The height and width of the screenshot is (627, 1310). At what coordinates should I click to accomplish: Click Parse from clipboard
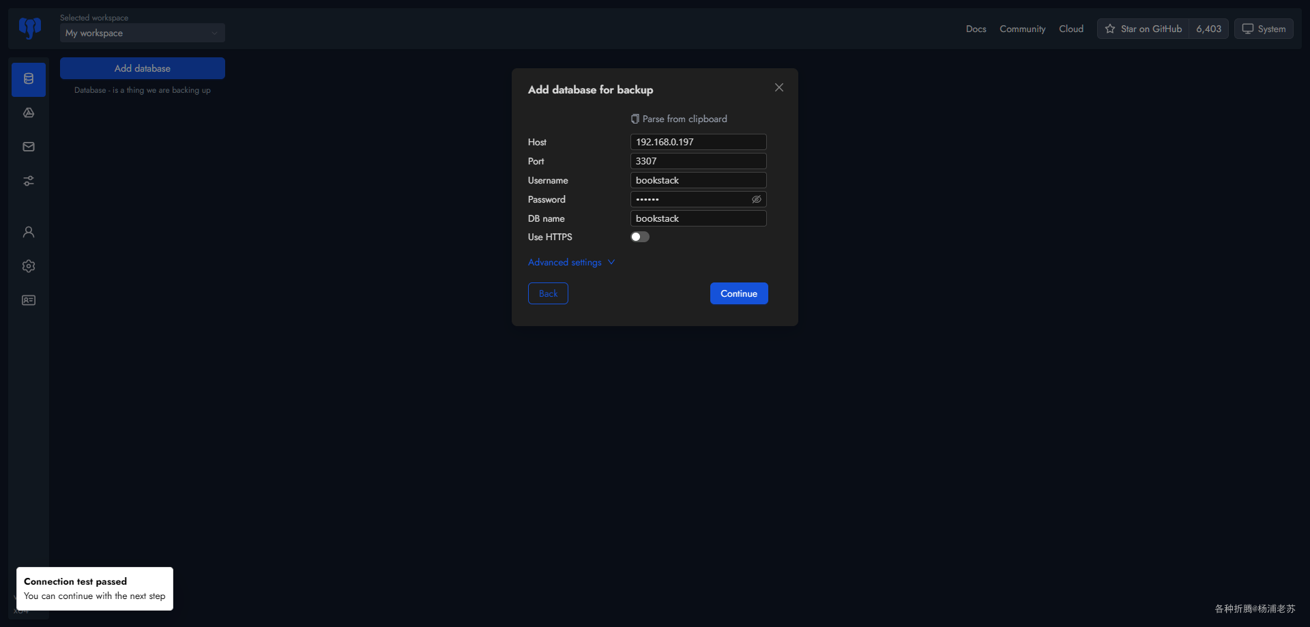(679, 119)
